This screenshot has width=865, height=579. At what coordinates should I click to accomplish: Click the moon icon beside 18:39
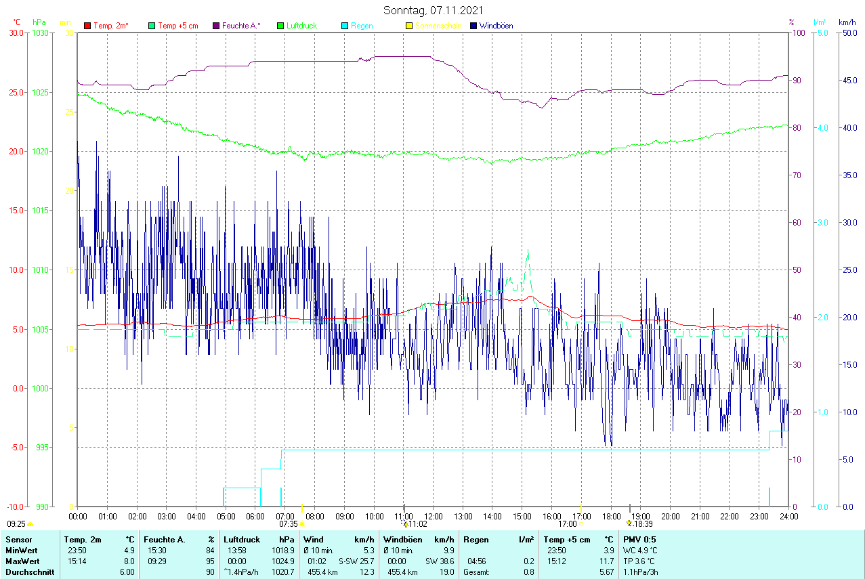[629, 523]
